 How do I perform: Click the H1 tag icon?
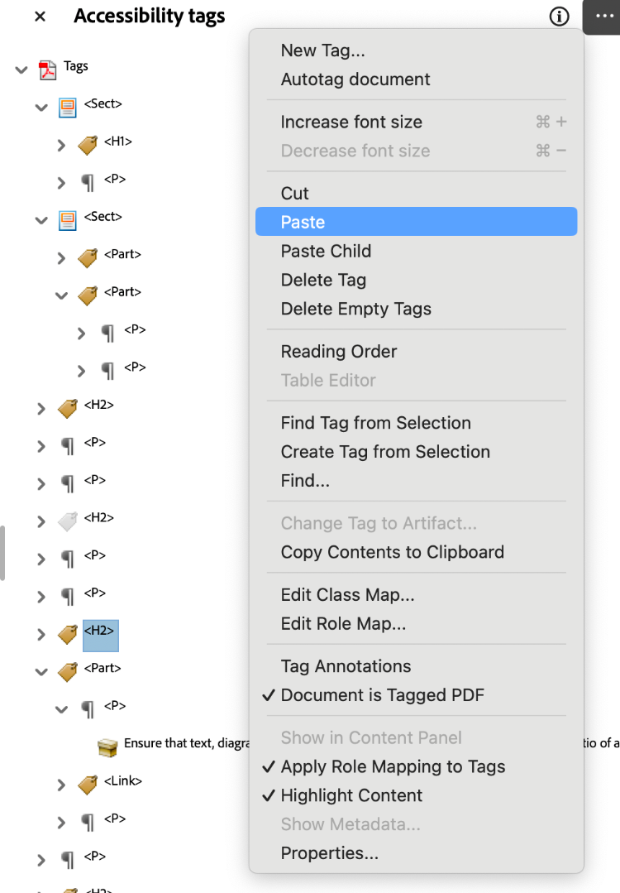click(87, 142)
